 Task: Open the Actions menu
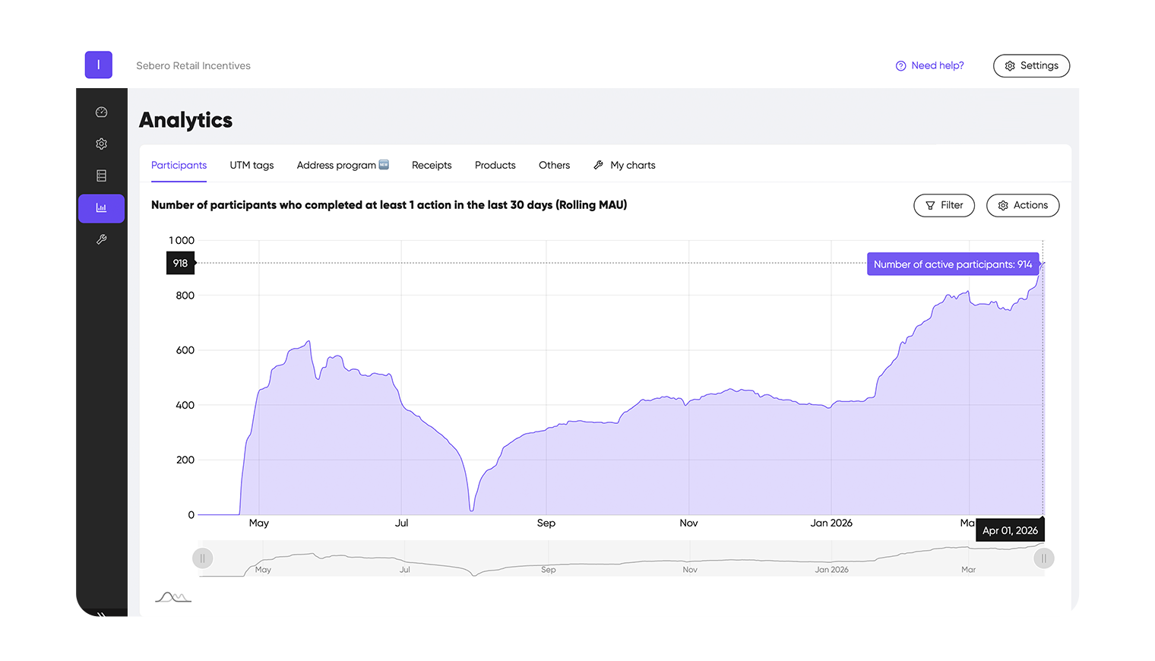click(1023, 205)
